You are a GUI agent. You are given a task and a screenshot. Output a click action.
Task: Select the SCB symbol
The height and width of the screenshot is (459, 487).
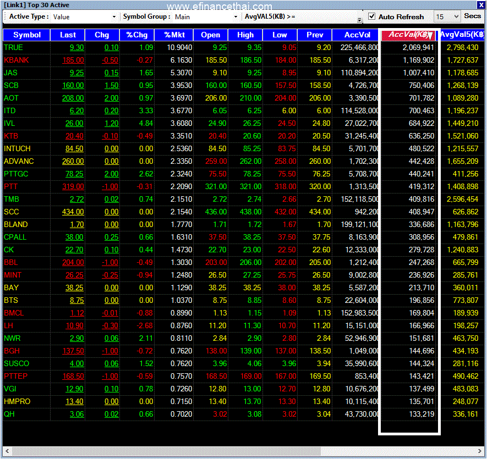[11, 85]
